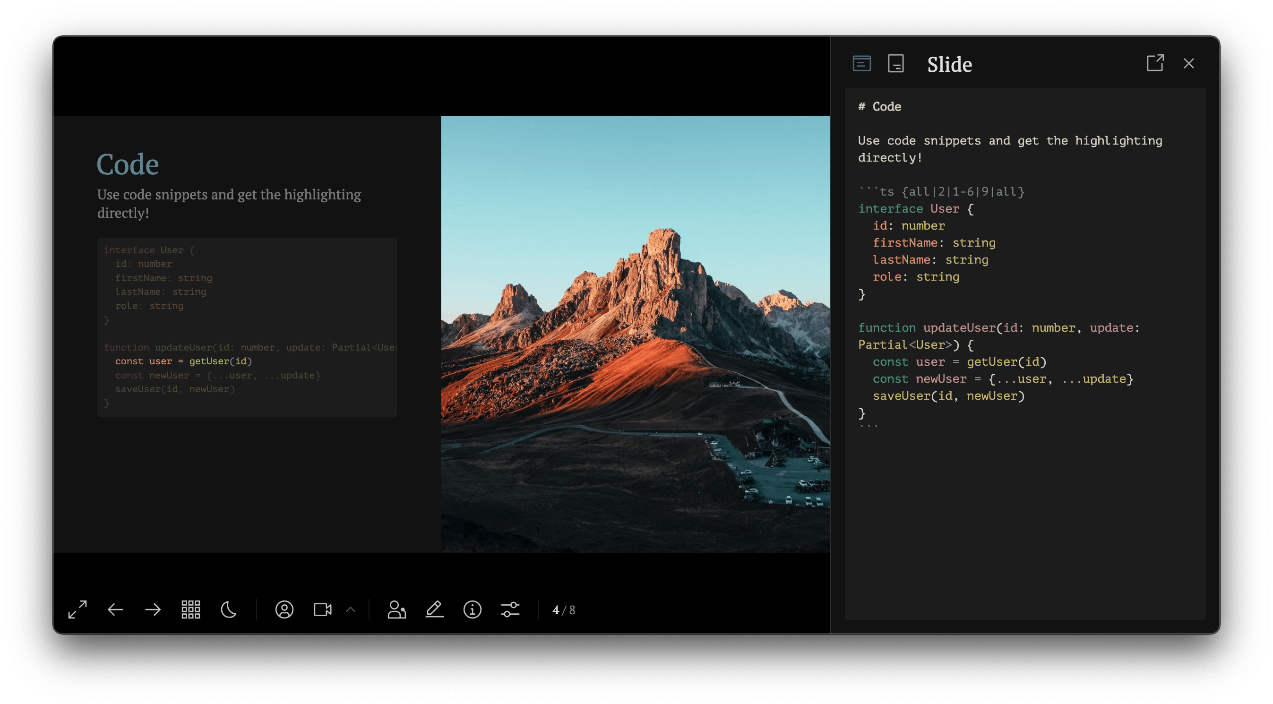The height and width of the screenshot is (704, 1273).
Task: Open the slides overview grid
Action: click(x=191, y=610)
